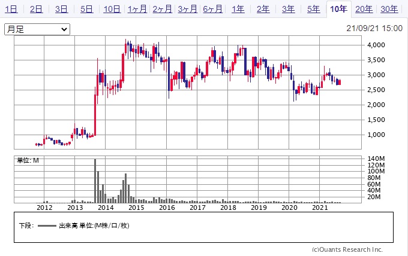Choose the 6ヶ月 period tab
The image size is (408, 256).
coord(212,10)
